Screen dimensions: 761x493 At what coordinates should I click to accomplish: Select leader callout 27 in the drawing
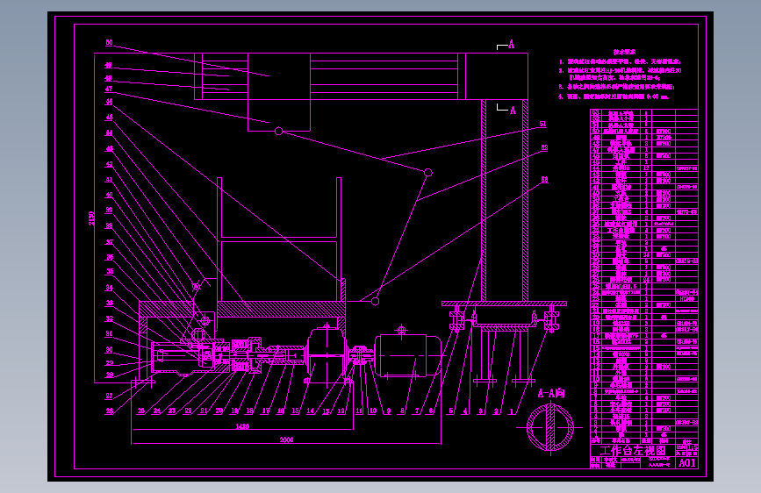(x=109, y=396)
